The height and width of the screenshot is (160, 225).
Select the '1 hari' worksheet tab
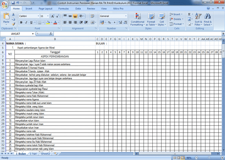coord(33,154)
